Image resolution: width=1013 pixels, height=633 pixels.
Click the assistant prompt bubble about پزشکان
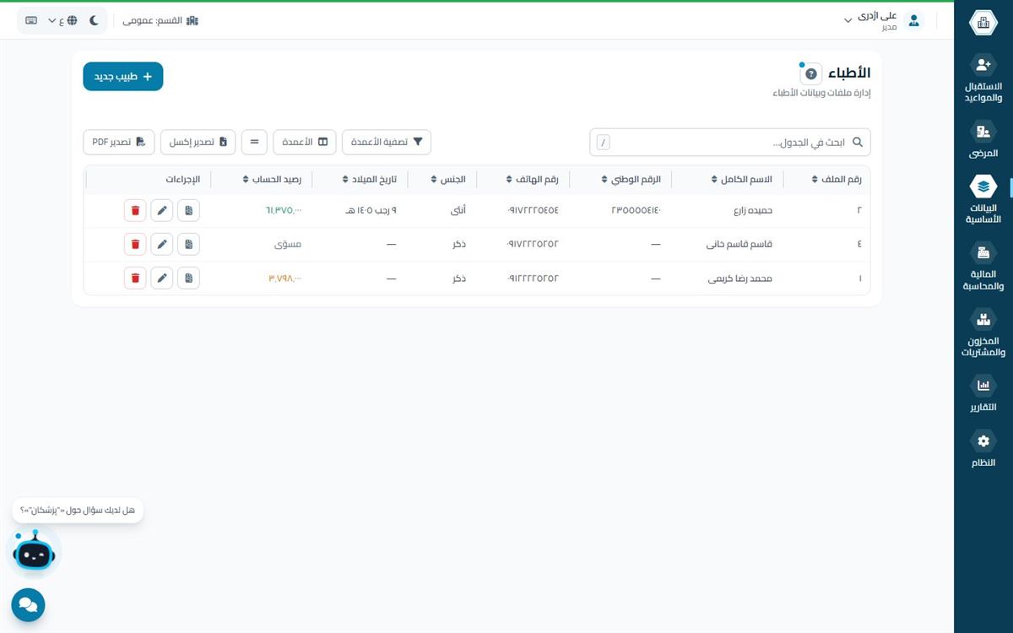[78, 511]
